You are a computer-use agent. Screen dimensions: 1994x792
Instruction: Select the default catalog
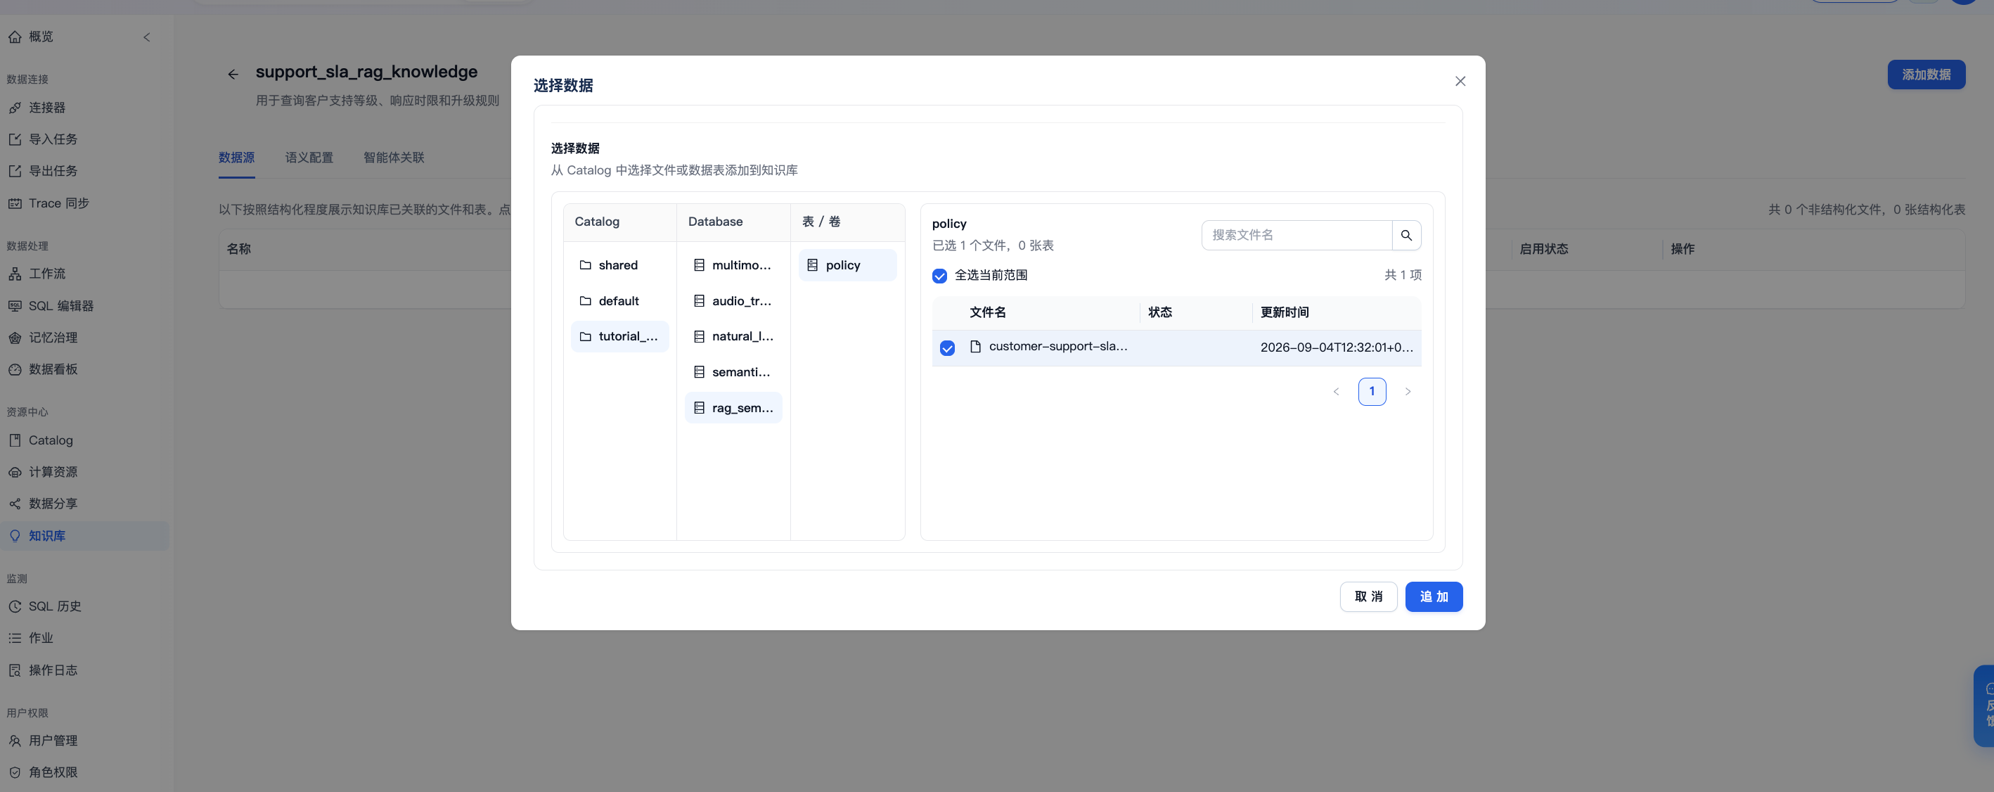[619, 301]
